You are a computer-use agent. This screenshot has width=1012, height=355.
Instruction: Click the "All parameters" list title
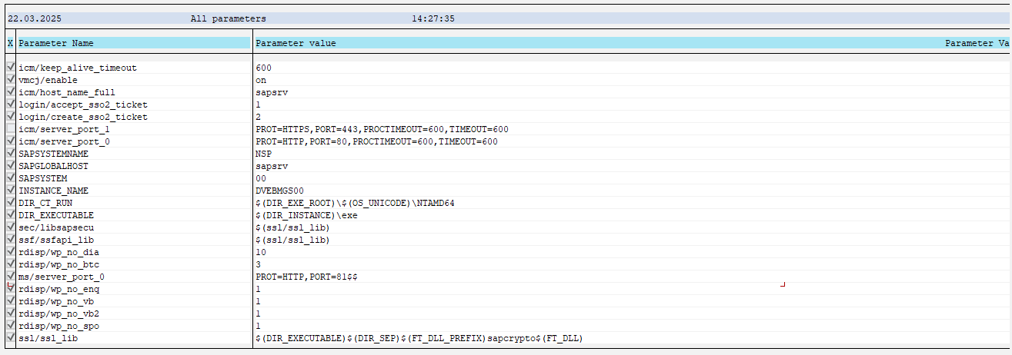pos(229,18)
